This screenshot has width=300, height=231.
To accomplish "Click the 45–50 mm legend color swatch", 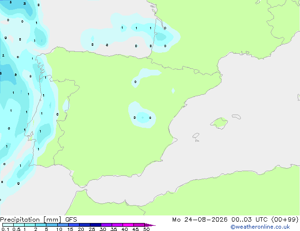I will pyautogui.click(x=139, y=225).
